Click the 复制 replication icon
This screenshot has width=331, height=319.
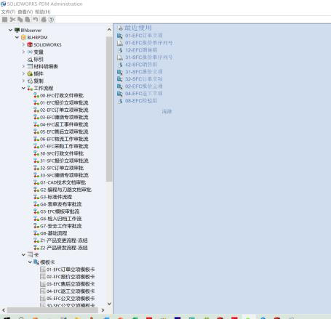[x=30, y=81]
